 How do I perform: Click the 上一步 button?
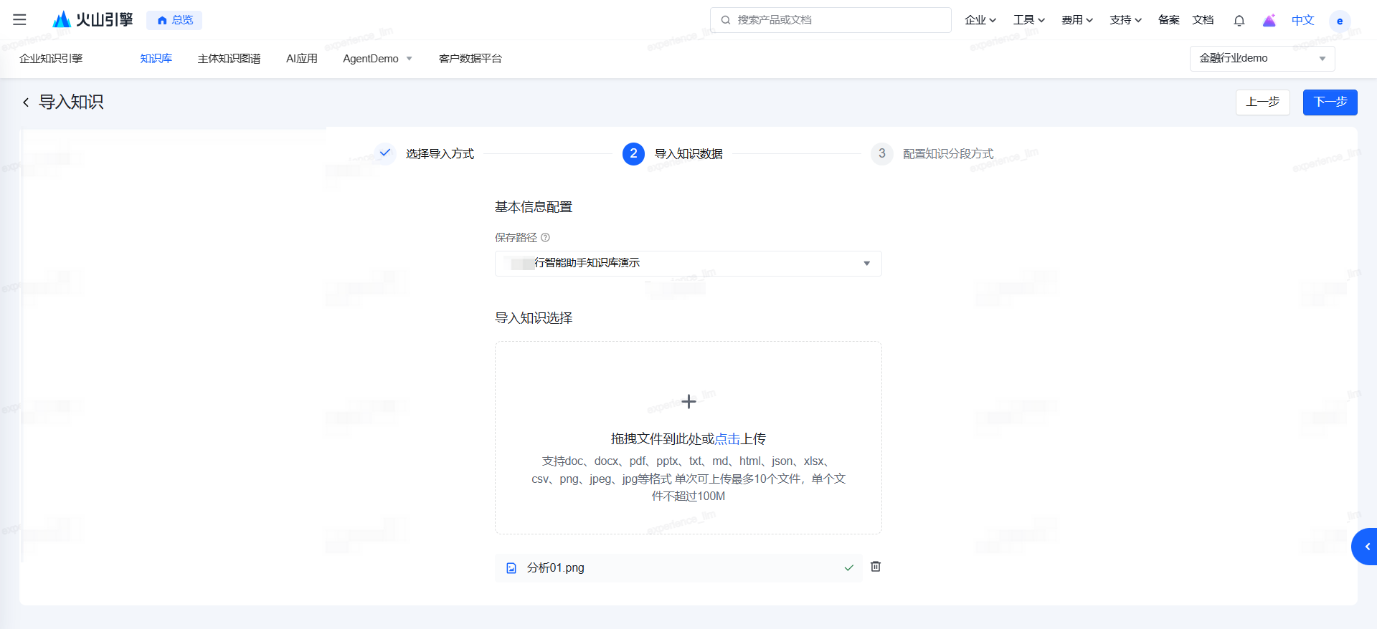[1263, 102]
